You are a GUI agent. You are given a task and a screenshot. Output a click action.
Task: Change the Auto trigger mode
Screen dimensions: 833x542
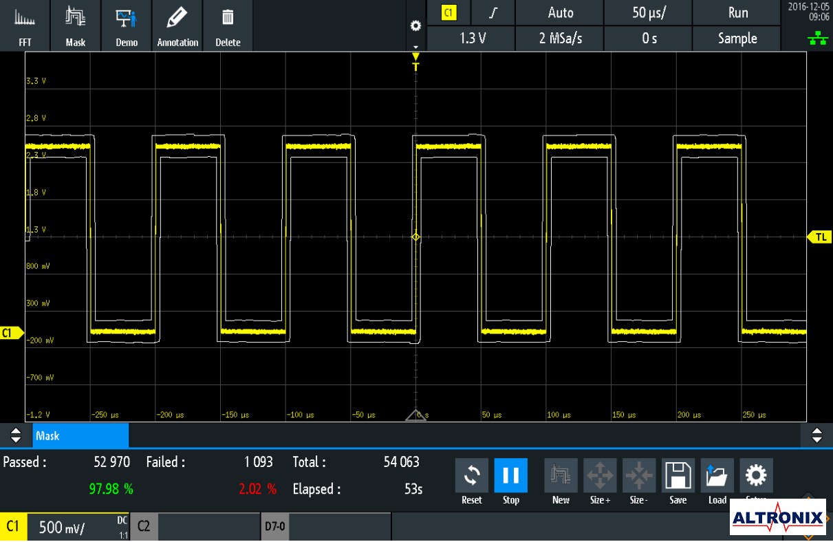tap(561, 12)
